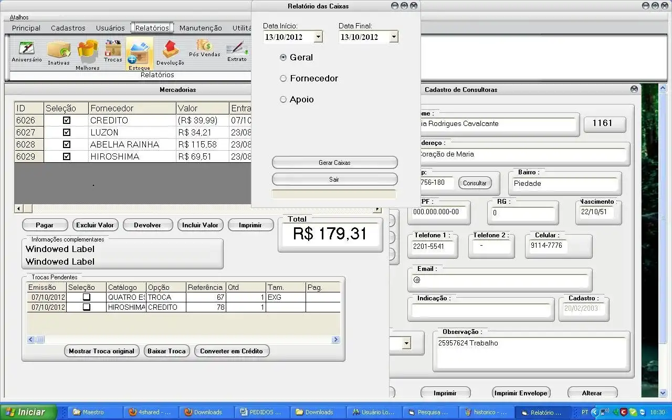This screenshot has width=672, height=420.
Task: Switch to the Relatórios tab
Action: click(152, 28)
